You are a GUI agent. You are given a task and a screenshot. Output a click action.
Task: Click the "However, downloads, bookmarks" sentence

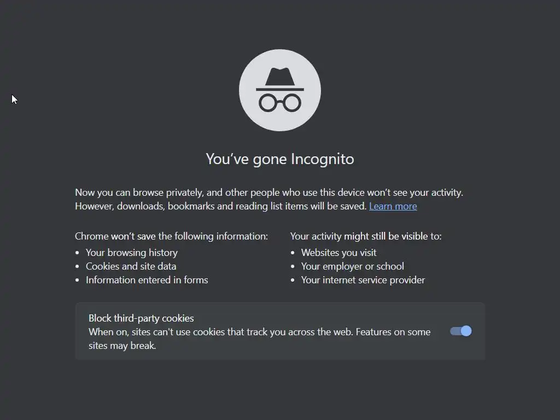(221, 206)
